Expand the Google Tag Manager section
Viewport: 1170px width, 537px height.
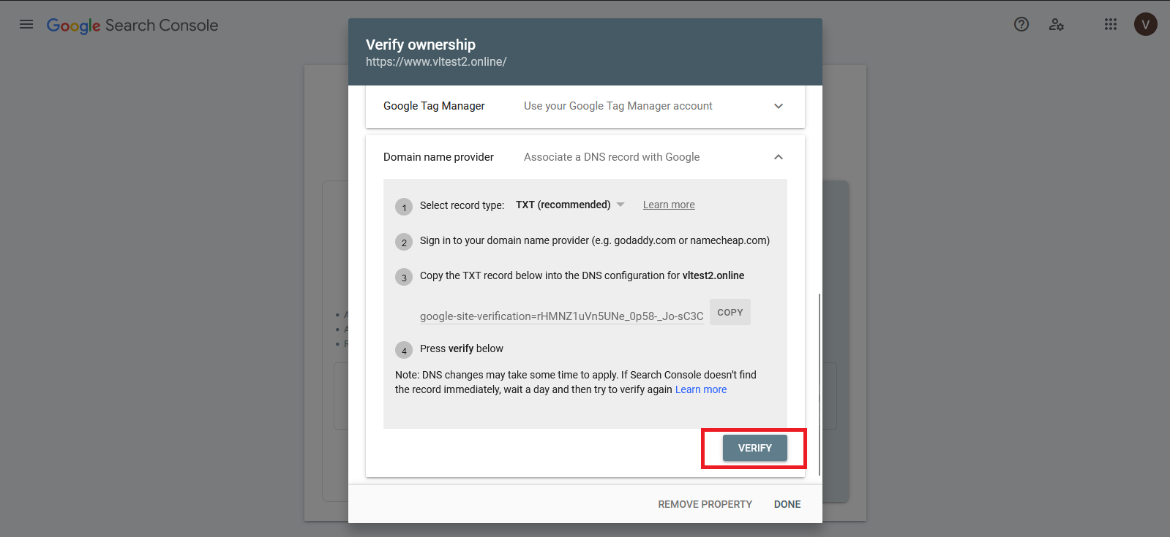click(779, 106)
